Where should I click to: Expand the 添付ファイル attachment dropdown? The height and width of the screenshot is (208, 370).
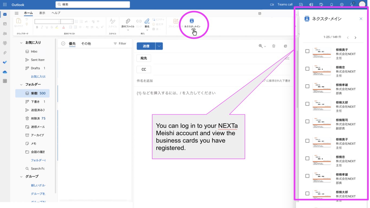coord(128,30)
